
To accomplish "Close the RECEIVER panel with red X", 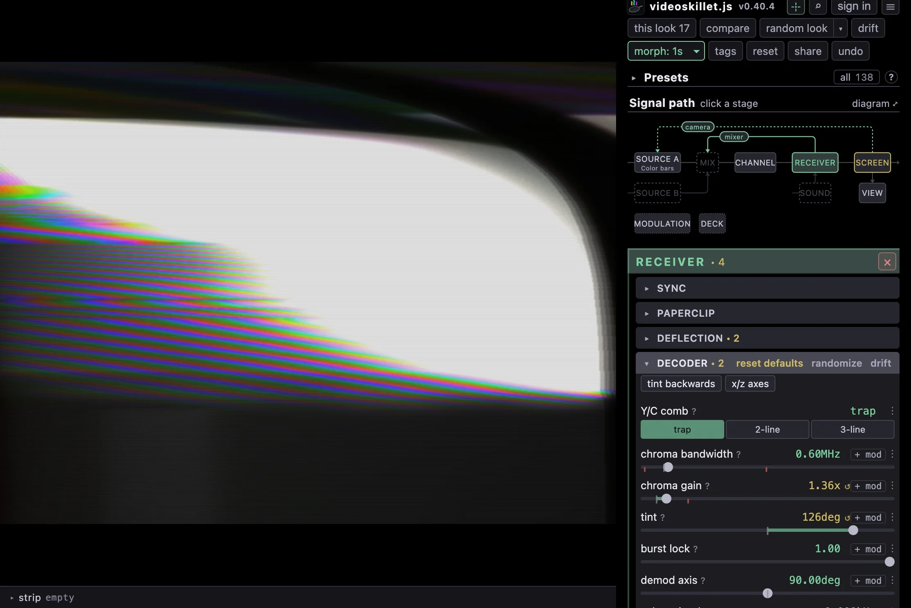I will (887, 262).
